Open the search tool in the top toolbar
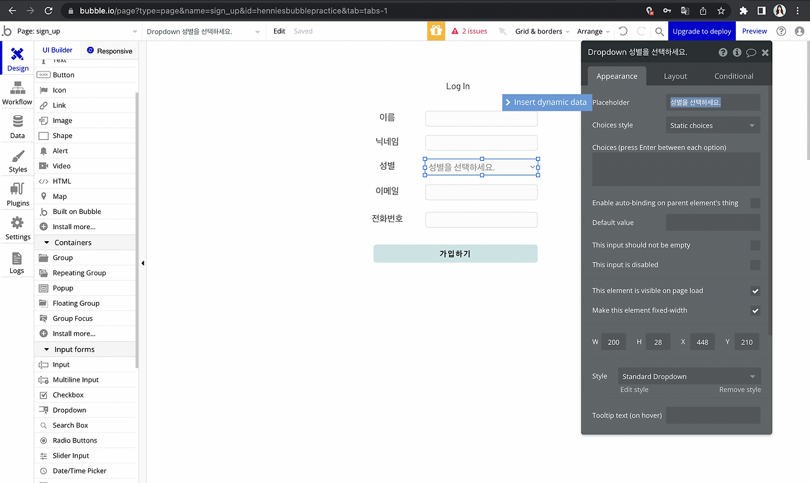810x483 pixels. [658, 30]
